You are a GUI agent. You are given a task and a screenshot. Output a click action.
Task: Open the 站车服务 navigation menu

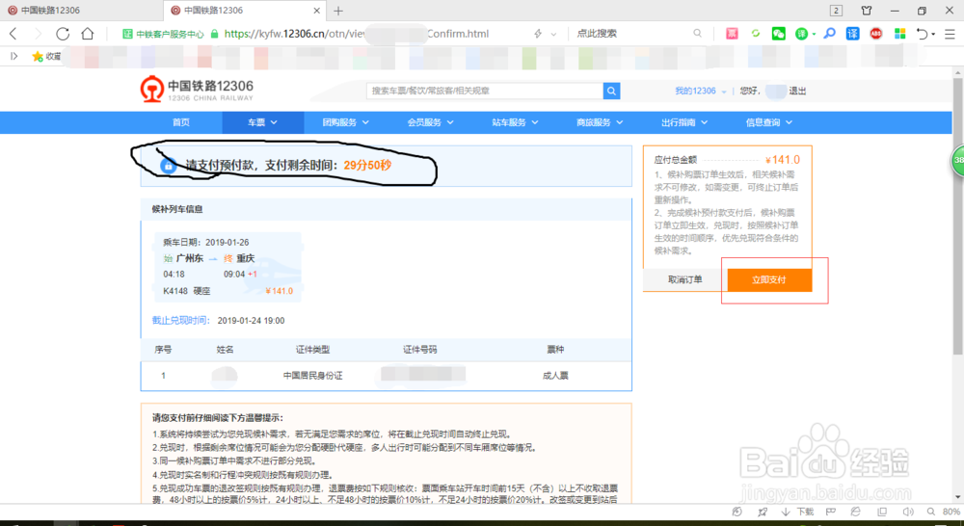[515, 122]
